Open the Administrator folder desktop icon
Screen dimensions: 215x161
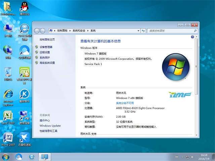point(8,8)
